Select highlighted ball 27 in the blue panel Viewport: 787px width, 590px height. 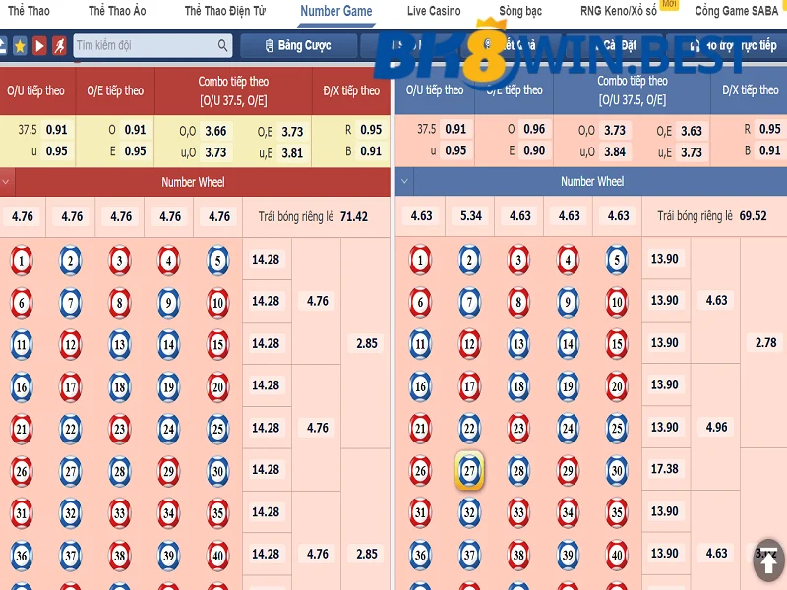point(469,470)
